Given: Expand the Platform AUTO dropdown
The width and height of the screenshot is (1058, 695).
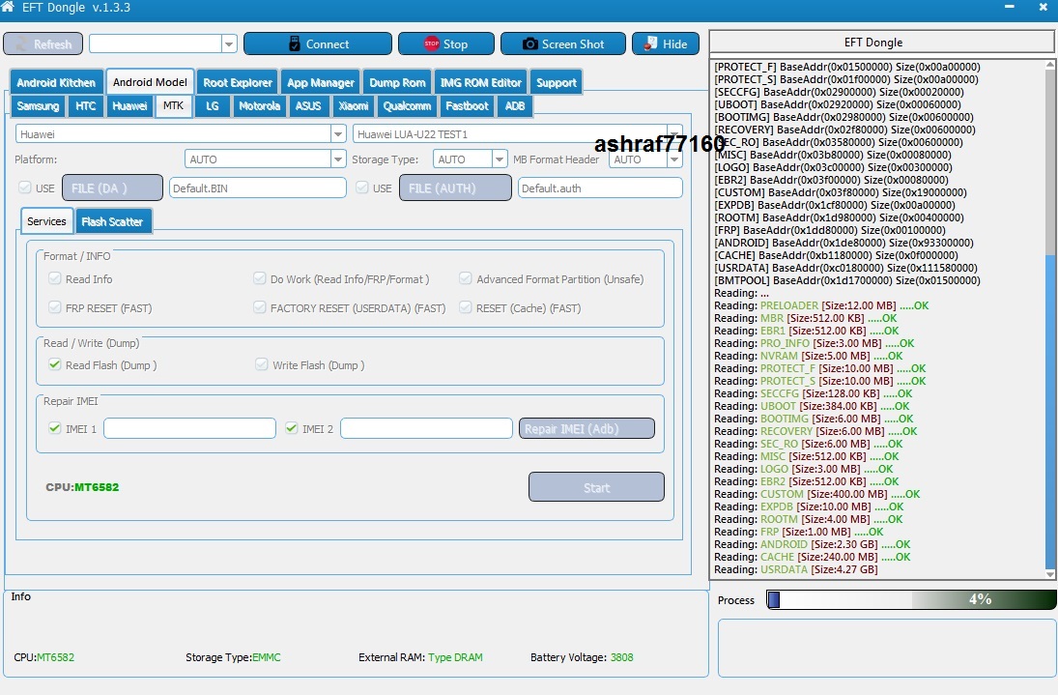Looking at the screenshot, I should coord(339,159).
